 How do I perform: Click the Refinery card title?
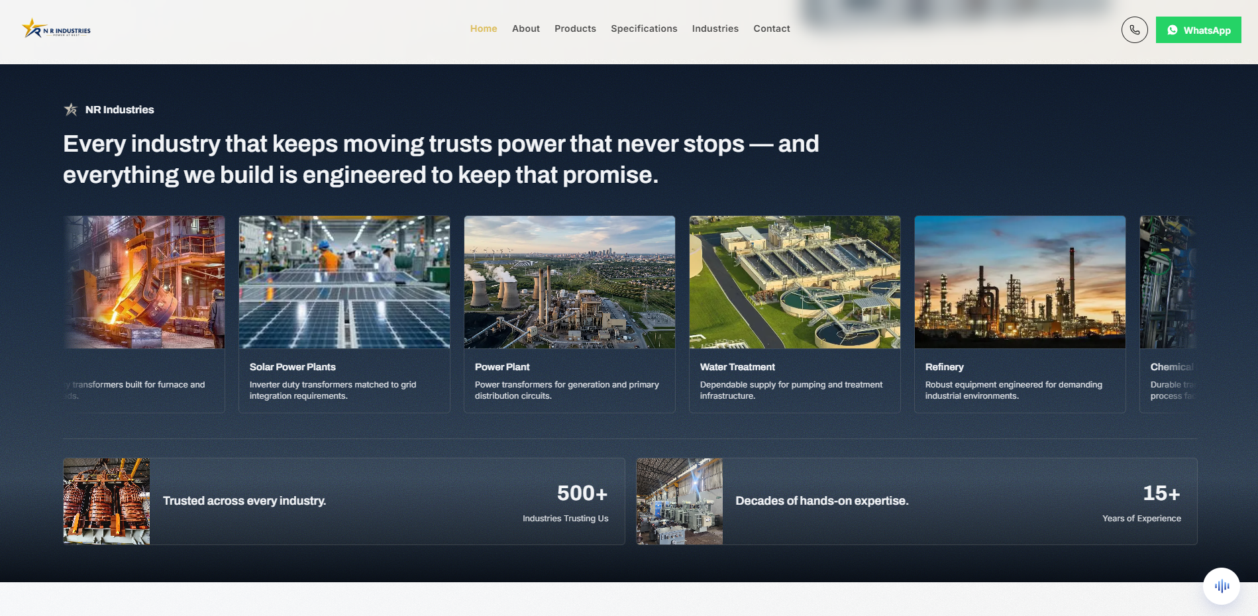pos(944,367)
